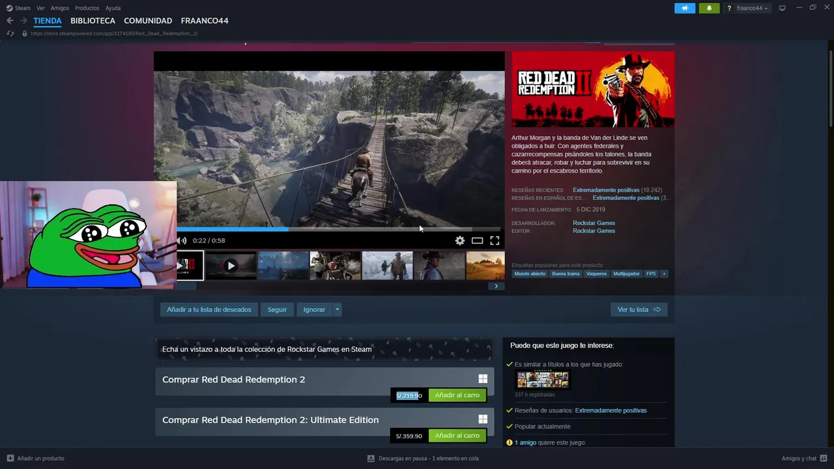Switch to the BIBLIOTECA tab

point(93,21)
